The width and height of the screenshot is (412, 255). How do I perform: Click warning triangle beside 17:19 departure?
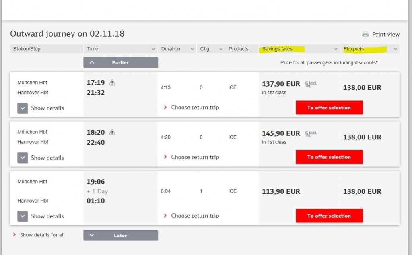pos(112,83)
